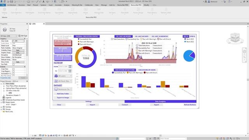This screenshot has width=249, height=140.
Task: Toggle Run with Warning/s series in line chart legend
Action: (148, 39)
